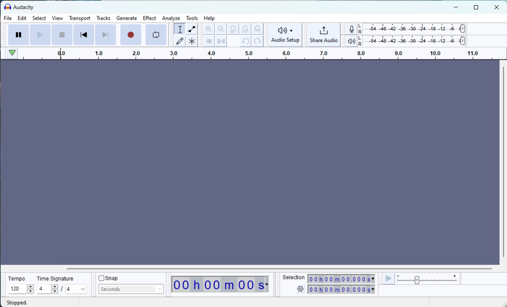Image resolution: width=507 pixels, height=307 pixels.
Task: Toggle recording with the Record button
Action: 131,34
